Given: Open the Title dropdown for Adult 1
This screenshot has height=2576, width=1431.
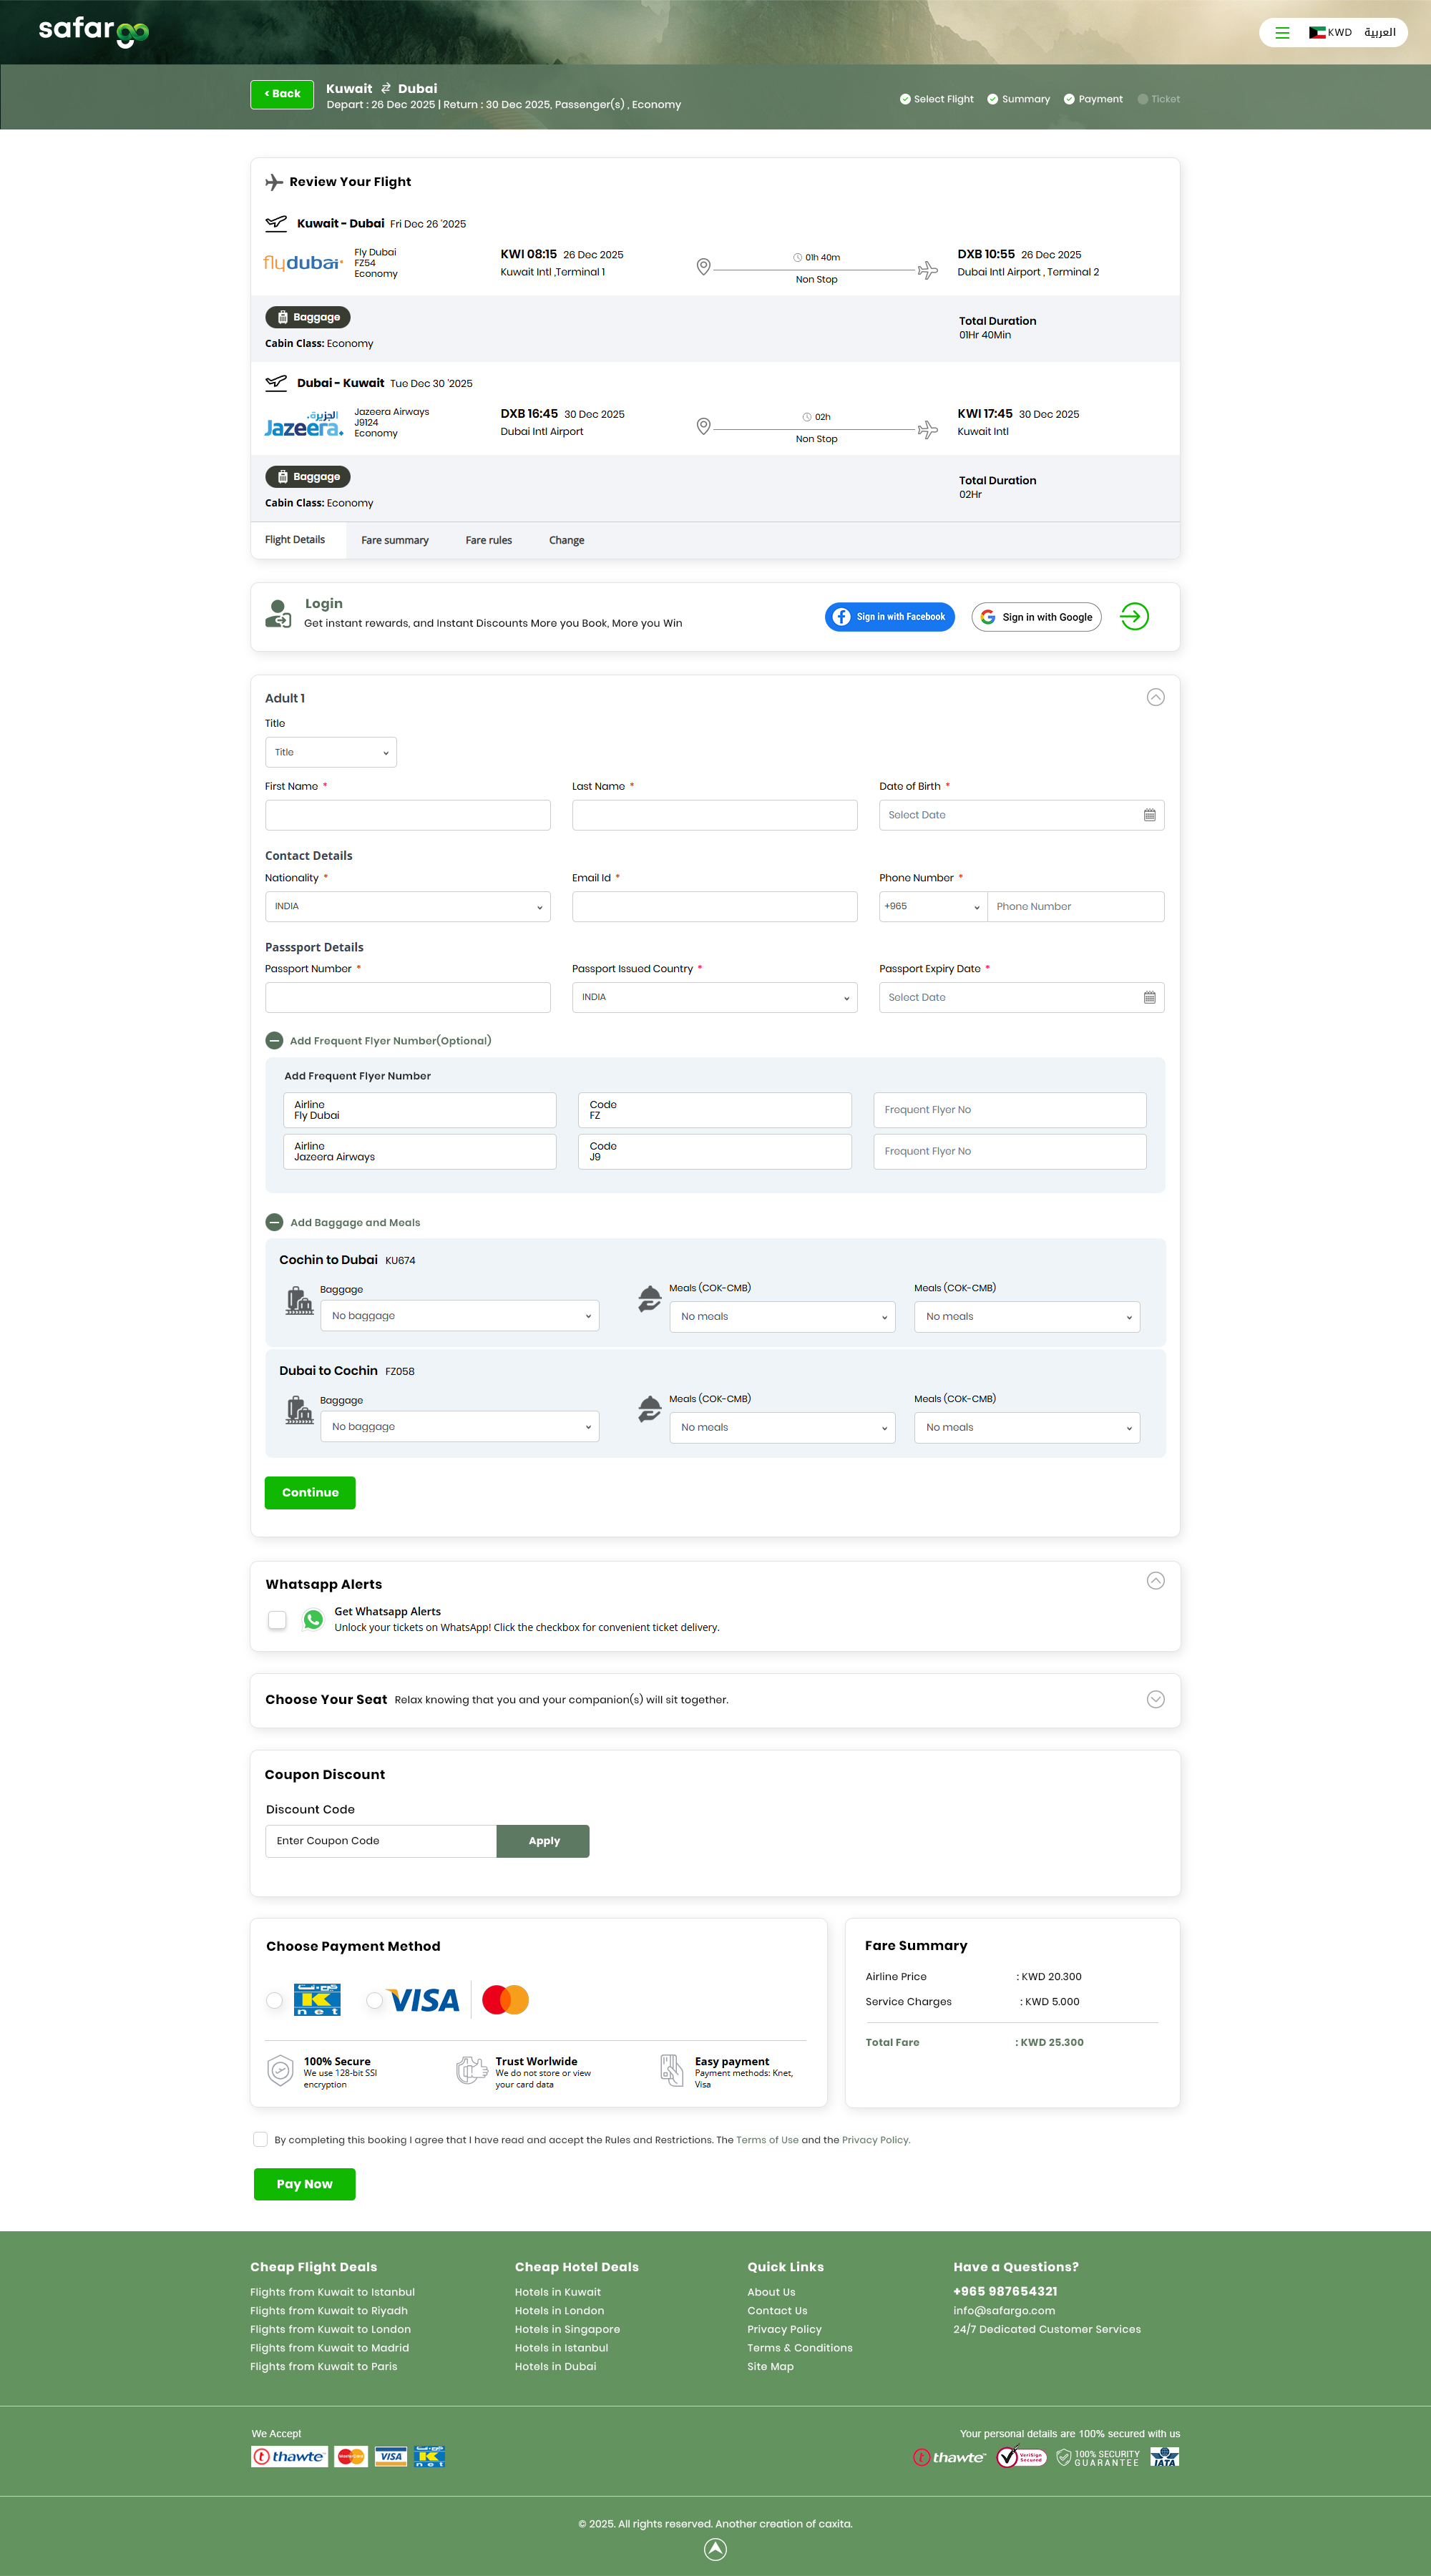Looking at the screenshot, I should point(330,752).
